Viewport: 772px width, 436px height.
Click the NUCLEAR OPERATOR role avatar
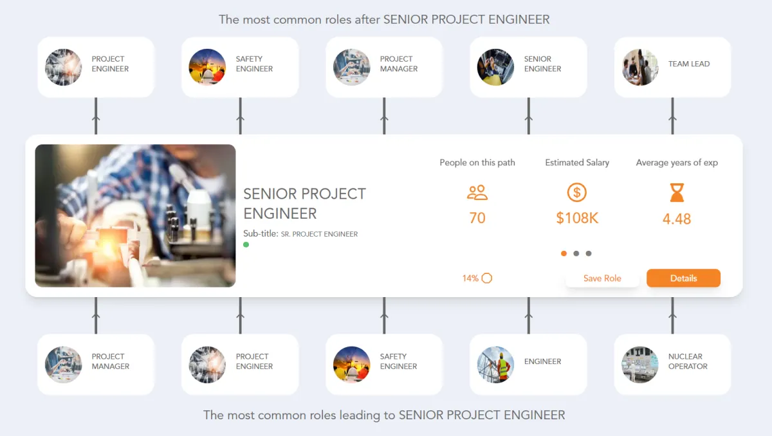coord(639,364)
